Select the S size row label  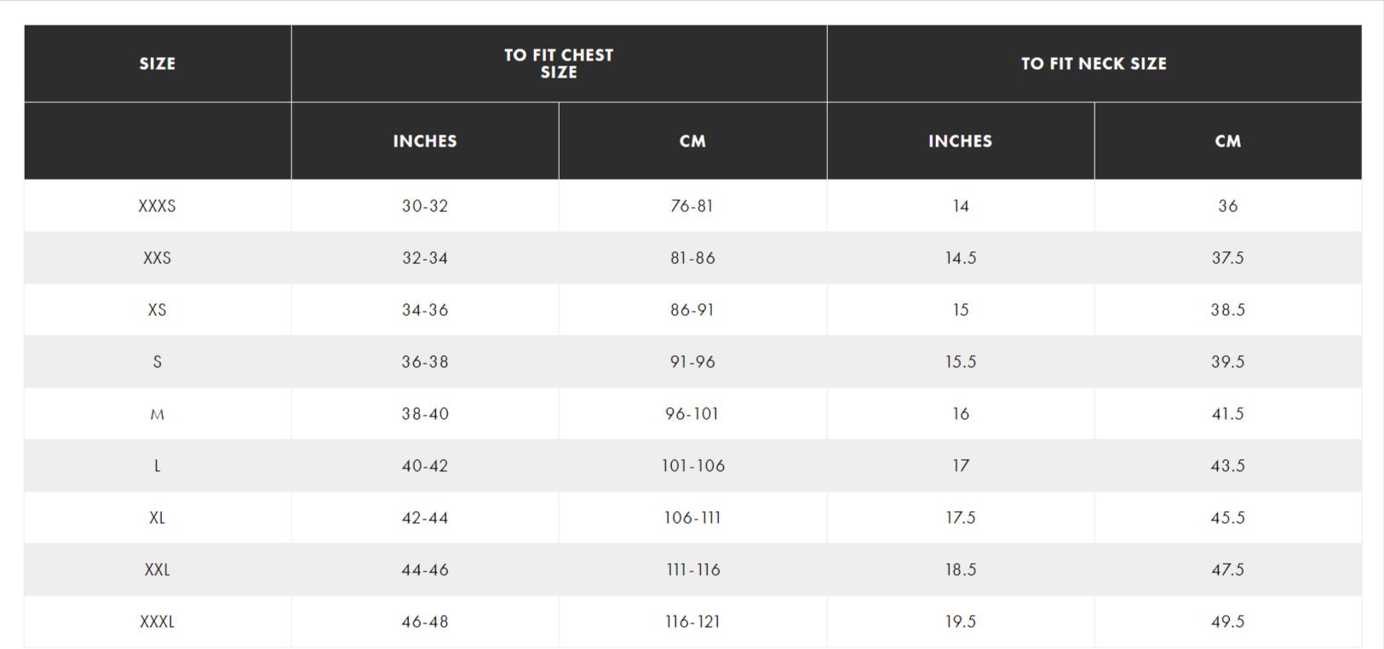pos(158,362)
